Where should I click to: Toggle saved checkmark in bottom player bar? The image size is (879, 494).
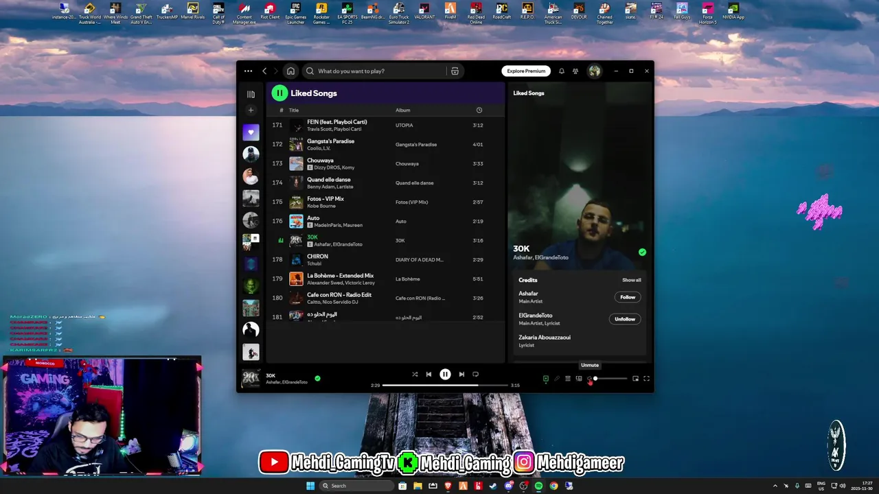point(317,378)
